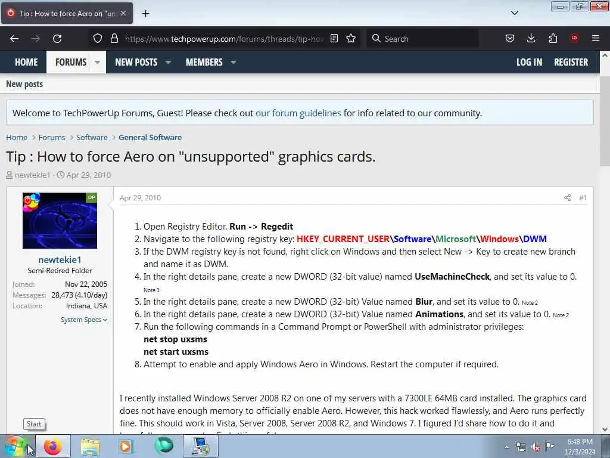This screenshot has height=458, width=610.
Task: Click the scrollbar down arrow
Action: click(605, 429)
